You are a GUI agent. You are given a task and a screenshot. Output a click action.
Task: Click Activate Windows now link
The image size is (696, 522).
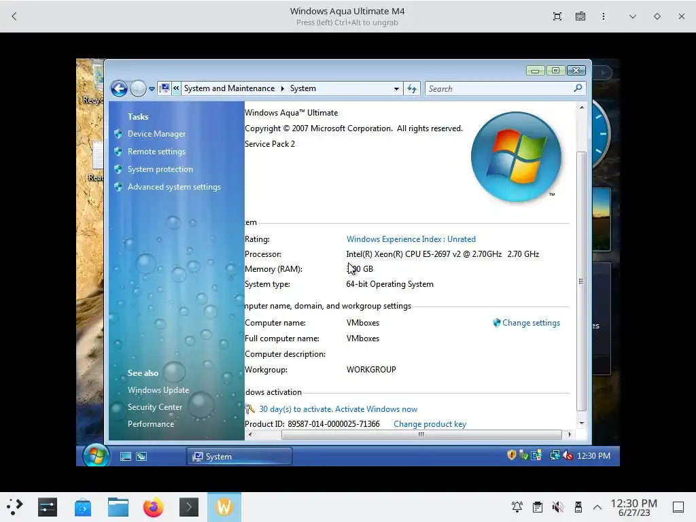click(x=377, y=408)
